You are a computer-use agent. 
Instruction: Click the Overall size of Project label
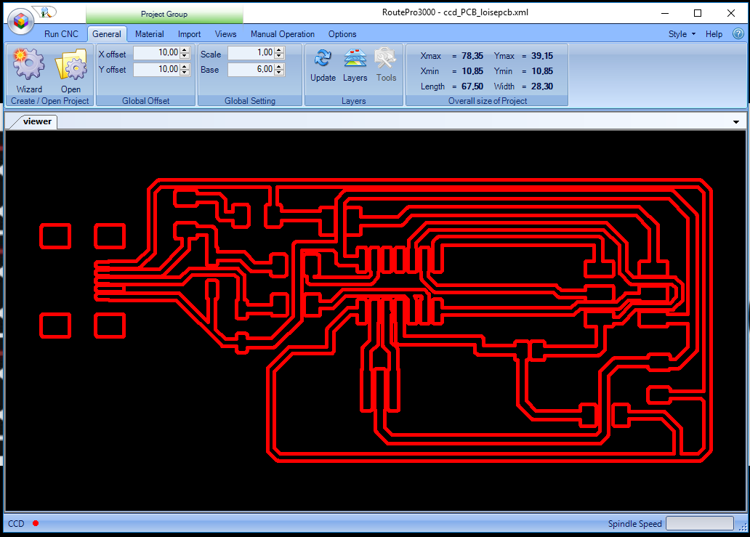[x=488, y=101]
